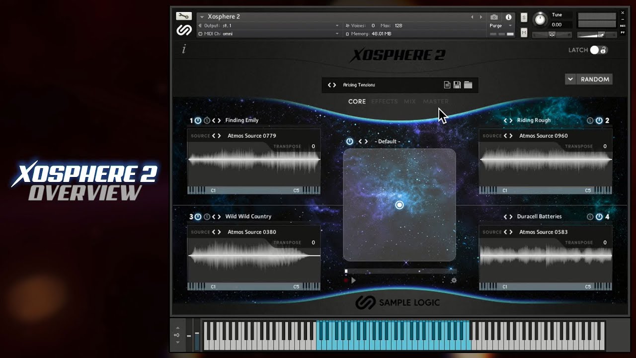Screen dimensions: 636x358
Task: Click the XY pad cursor dot
Action: pyautogui.click(x=399, y=205)
